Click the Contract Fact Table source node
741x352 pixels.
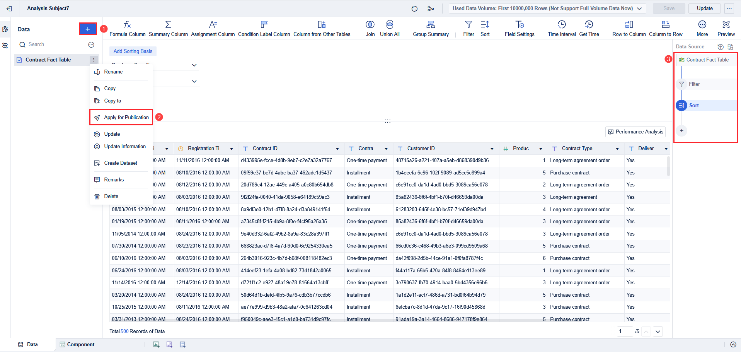coord(706,60)
